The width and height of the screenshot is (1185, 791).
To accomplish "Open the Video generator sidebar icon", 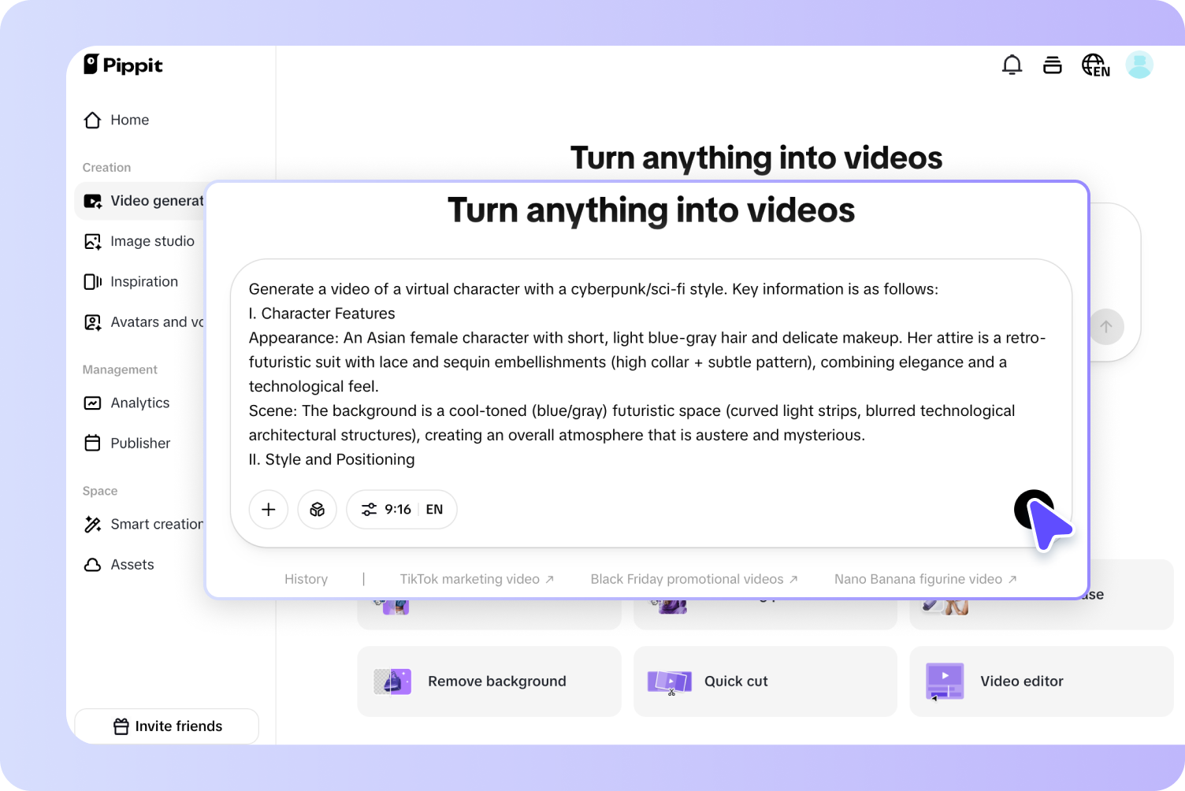I will point(92,201).
